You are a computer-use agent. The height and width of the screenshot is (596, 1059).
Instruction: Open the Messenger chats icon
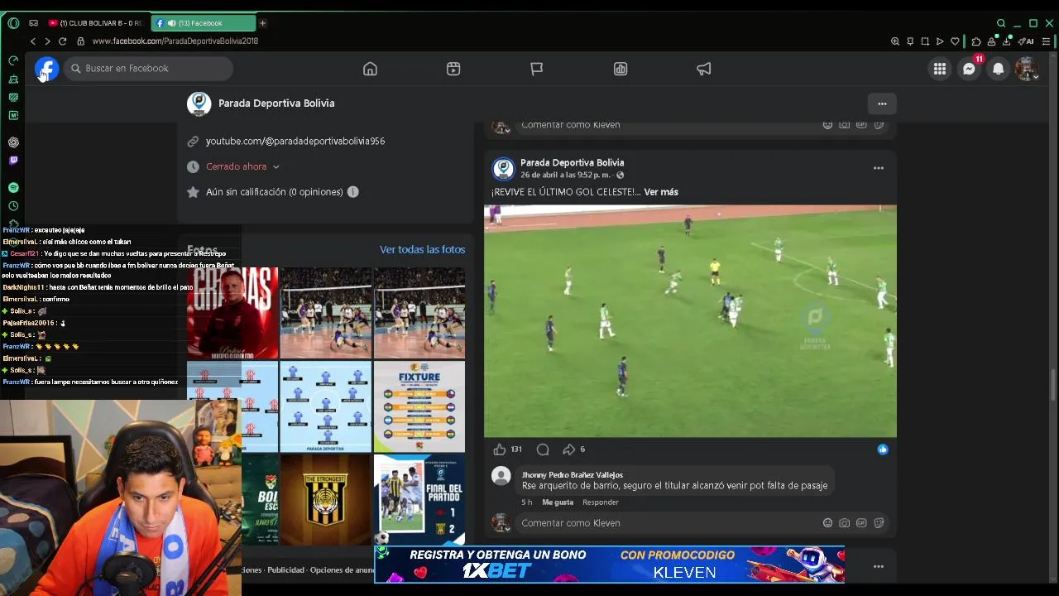click(x=969, y=69)
